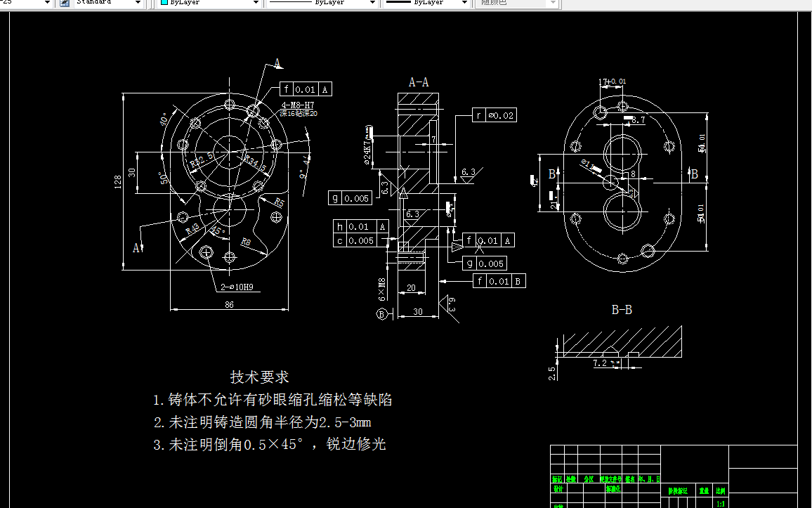Open the ByLayer color control dropdown
The width and height of the screenshot is (812, 508).
click(255, 3)
